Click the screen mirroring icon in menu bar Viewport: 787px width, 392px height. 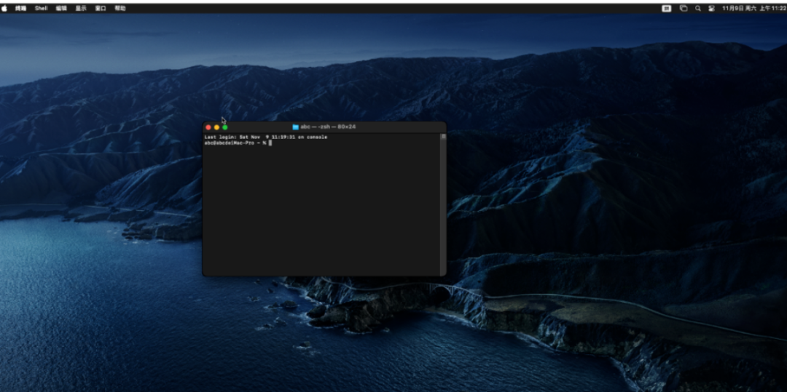683,9
